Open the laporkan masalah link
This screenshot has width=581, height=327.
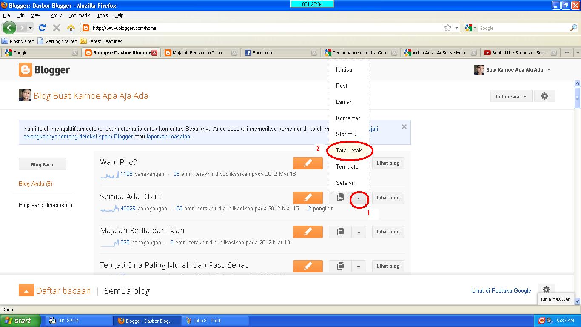(168, 137)
